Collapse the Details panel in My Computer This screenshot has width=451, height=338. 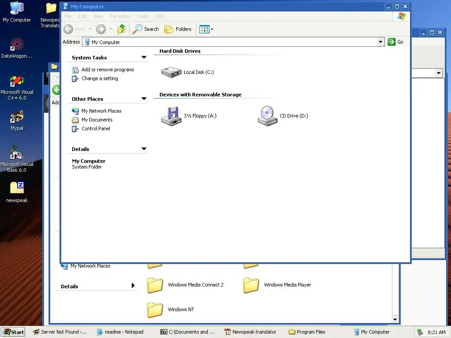(x=144, y=149)
